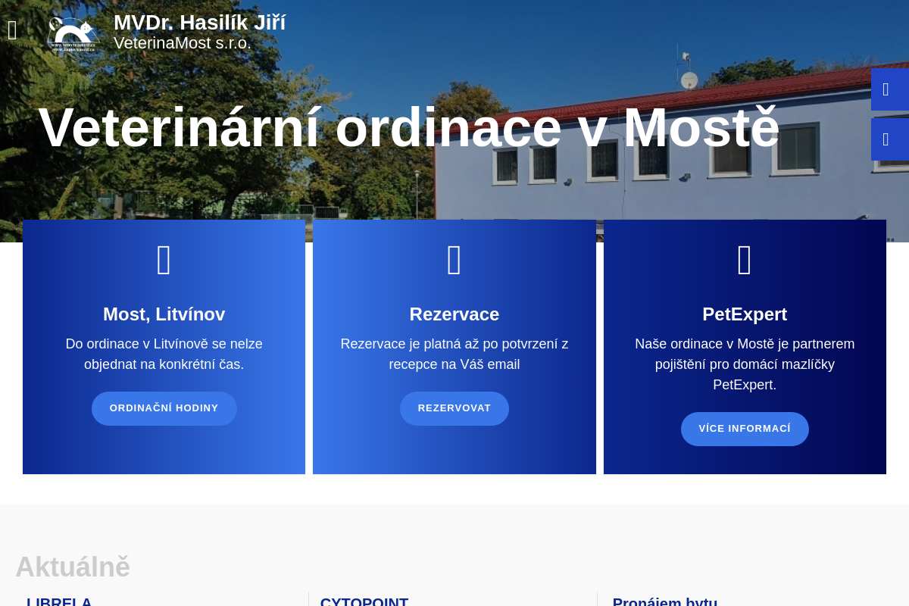The image size is (909, 606).
Task: Select the Most, Litvínov card heading
Action: tap(164, 314)
